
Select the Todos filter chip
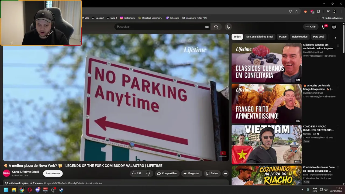click(x=237, y=37)
